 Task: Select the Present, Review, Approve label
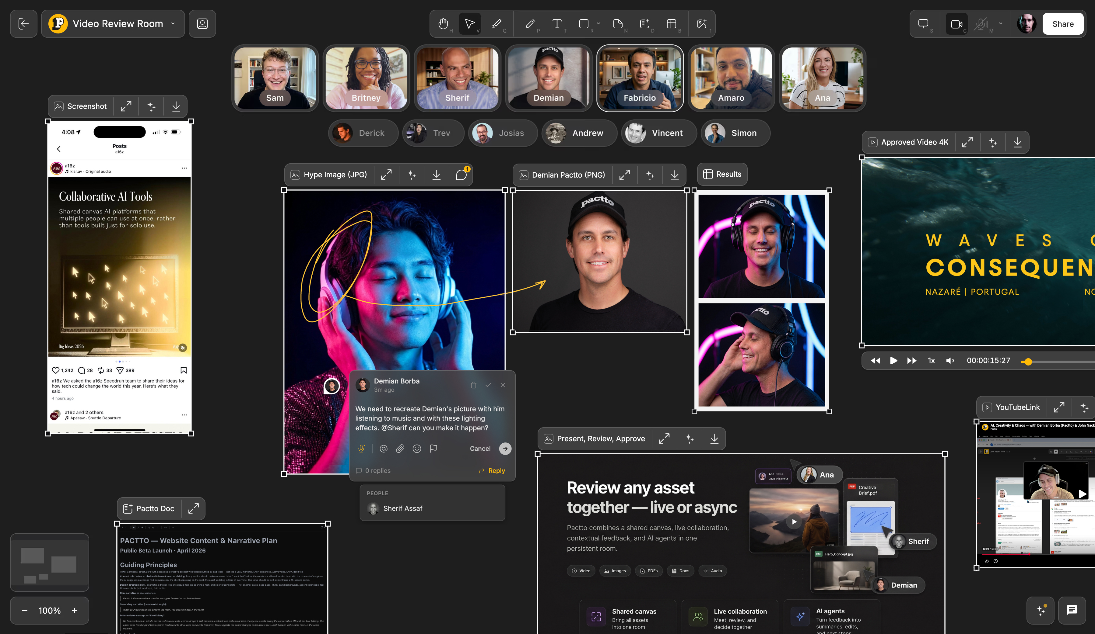tap(601, 439)
